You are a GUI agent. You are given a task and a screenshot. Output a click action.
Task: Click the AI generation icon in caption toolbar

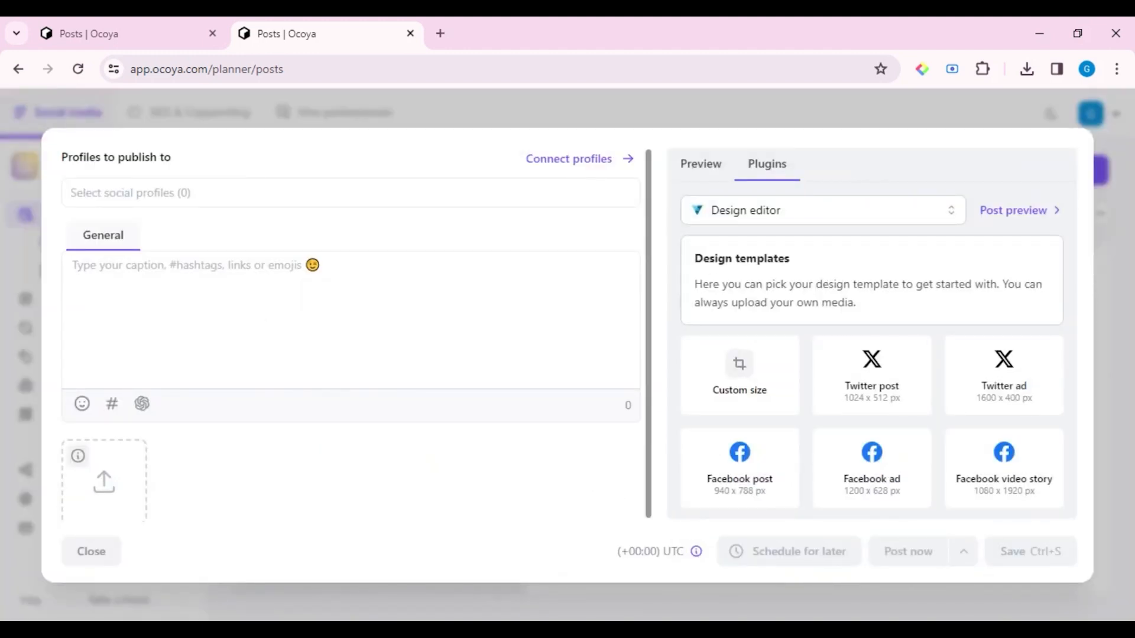141,403
